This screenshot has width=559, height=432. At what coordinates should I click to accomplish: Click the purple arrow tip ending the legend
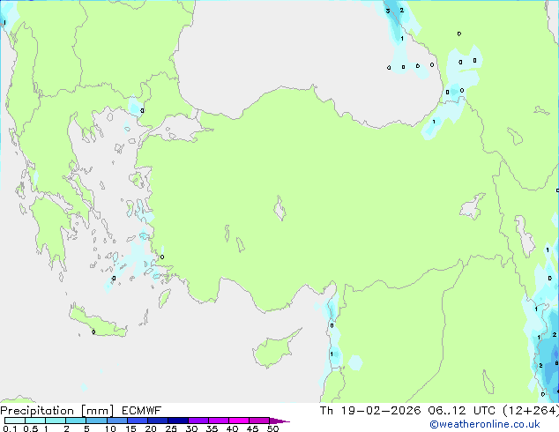279,421
